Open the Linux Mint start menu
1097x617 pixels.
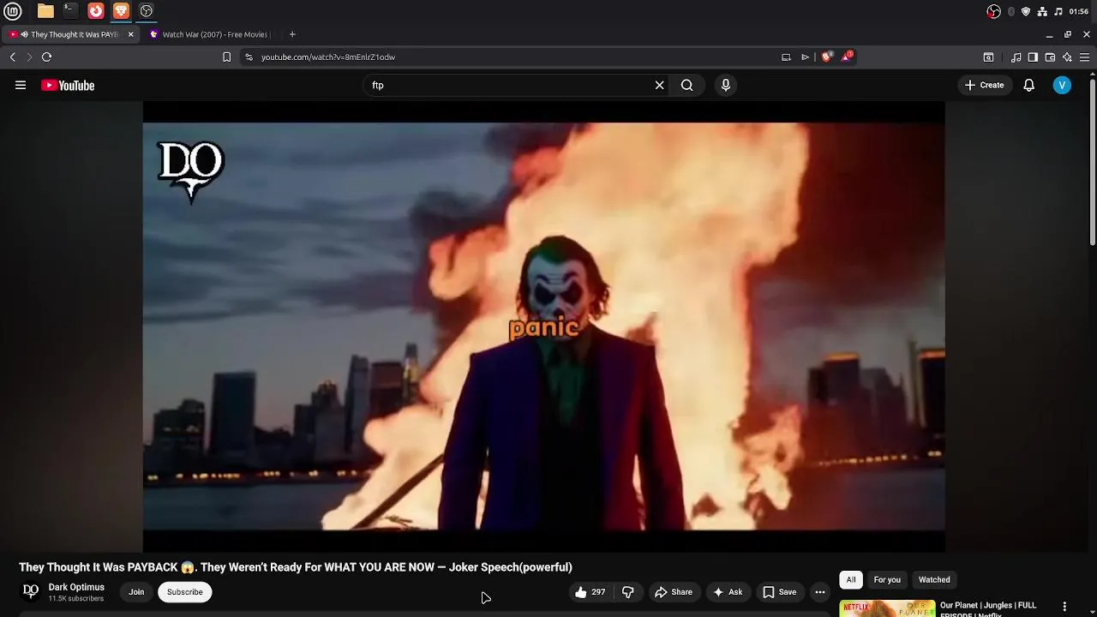tap(13, 11)
